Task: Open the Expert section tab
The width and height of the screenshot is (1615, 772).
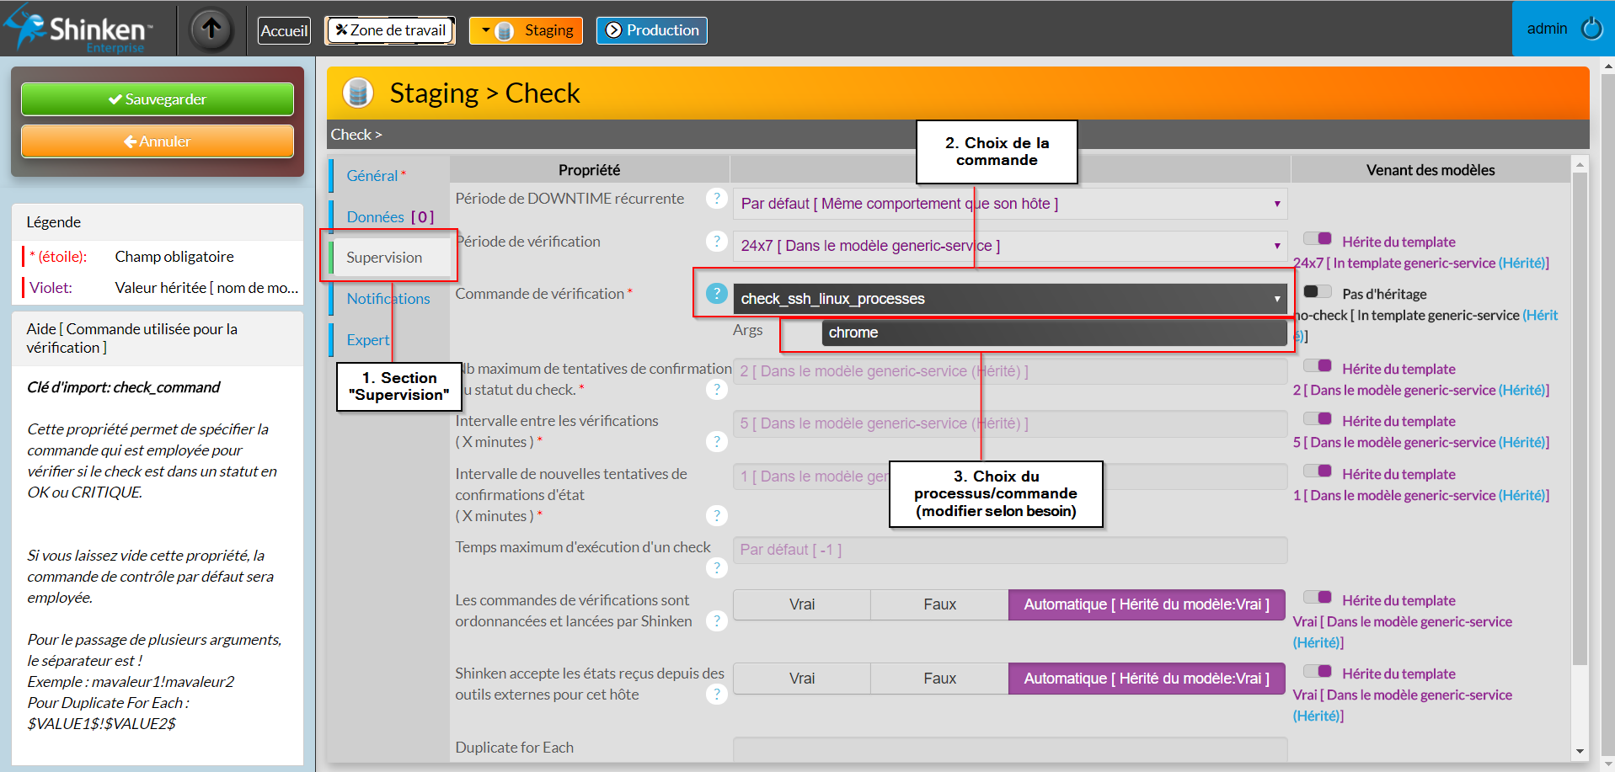Action: point(368,340)
